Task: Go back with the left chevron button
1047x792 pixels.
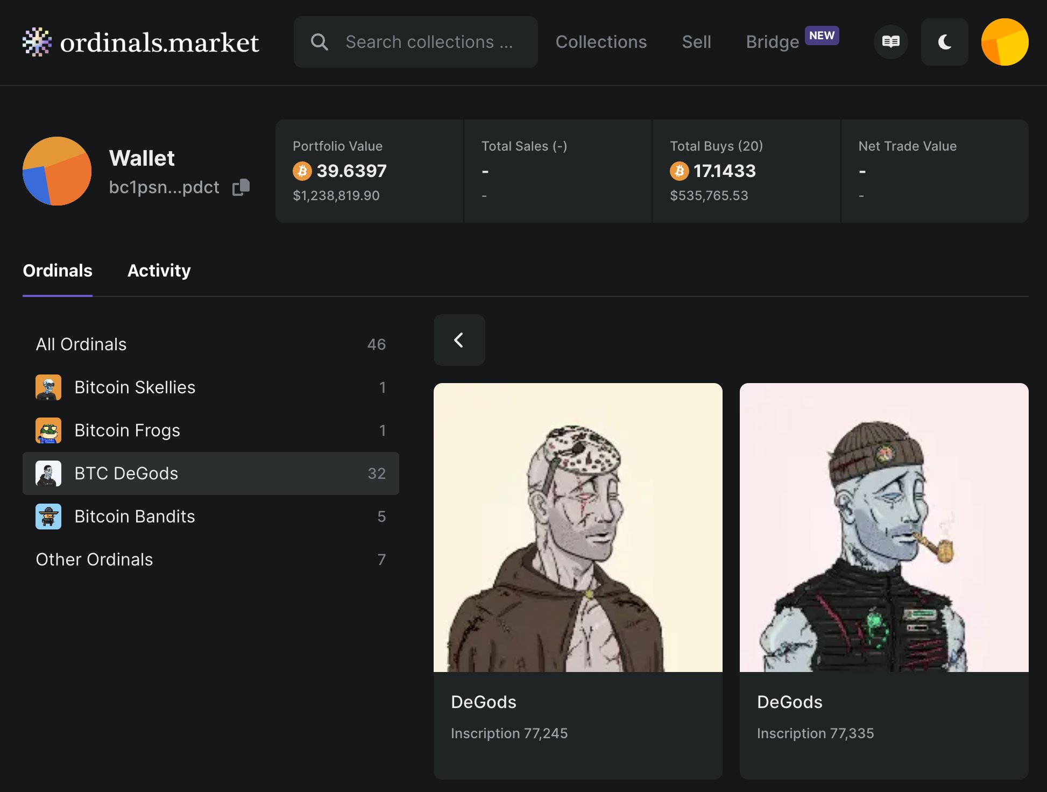Action: (459, 340)
